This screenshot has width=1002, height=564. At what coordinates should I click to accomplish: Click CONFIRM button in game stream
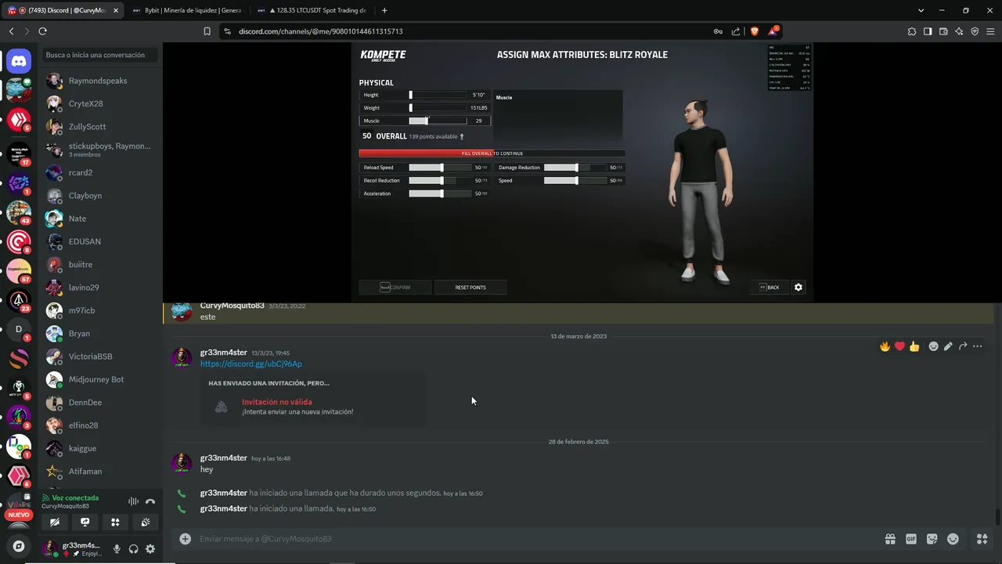(x=395, y=287)
